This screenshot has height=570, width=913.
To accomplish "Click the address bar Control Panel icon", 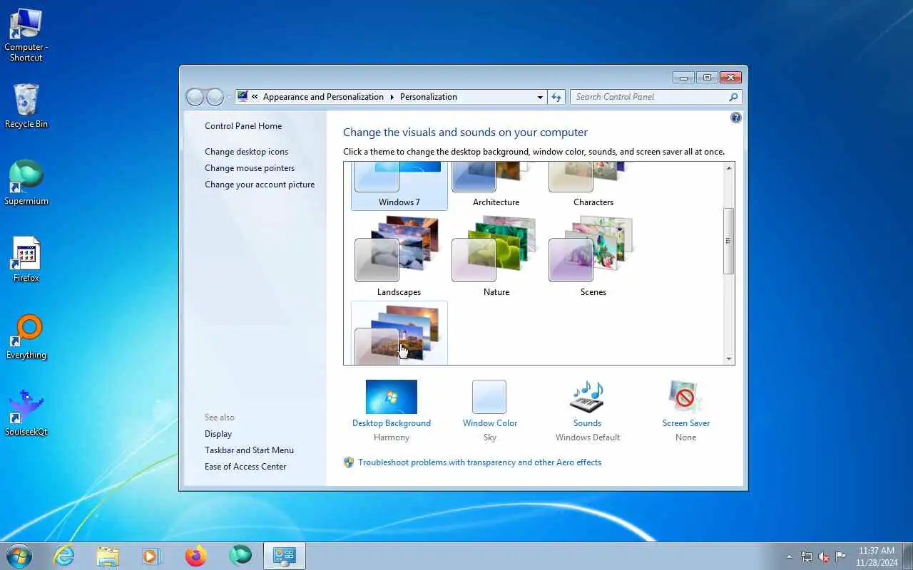I will tap(242, 97).
